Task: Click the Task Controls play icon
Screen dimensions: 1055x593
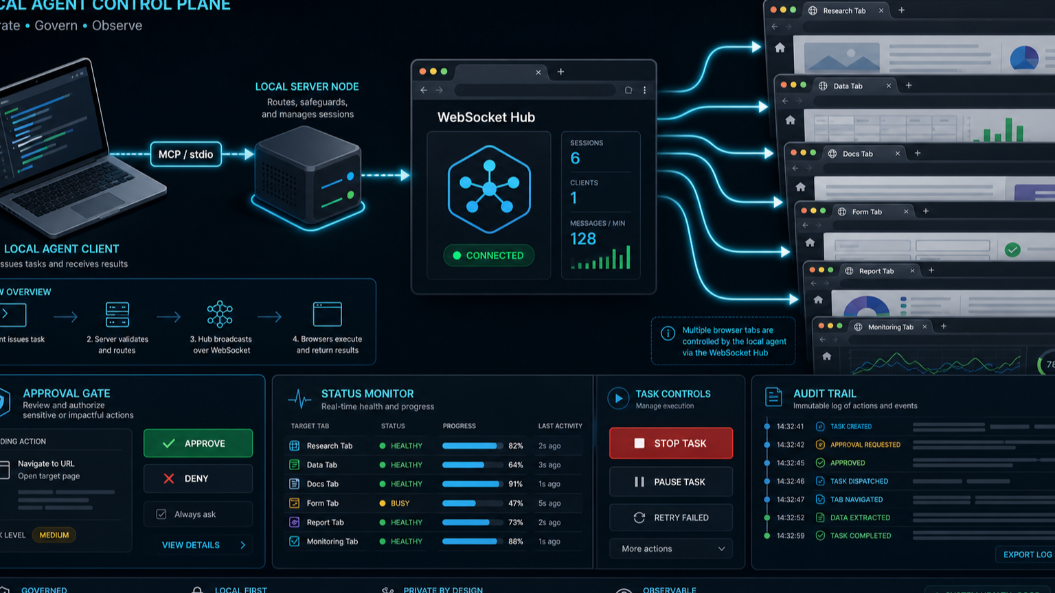Action: point(618,398)
